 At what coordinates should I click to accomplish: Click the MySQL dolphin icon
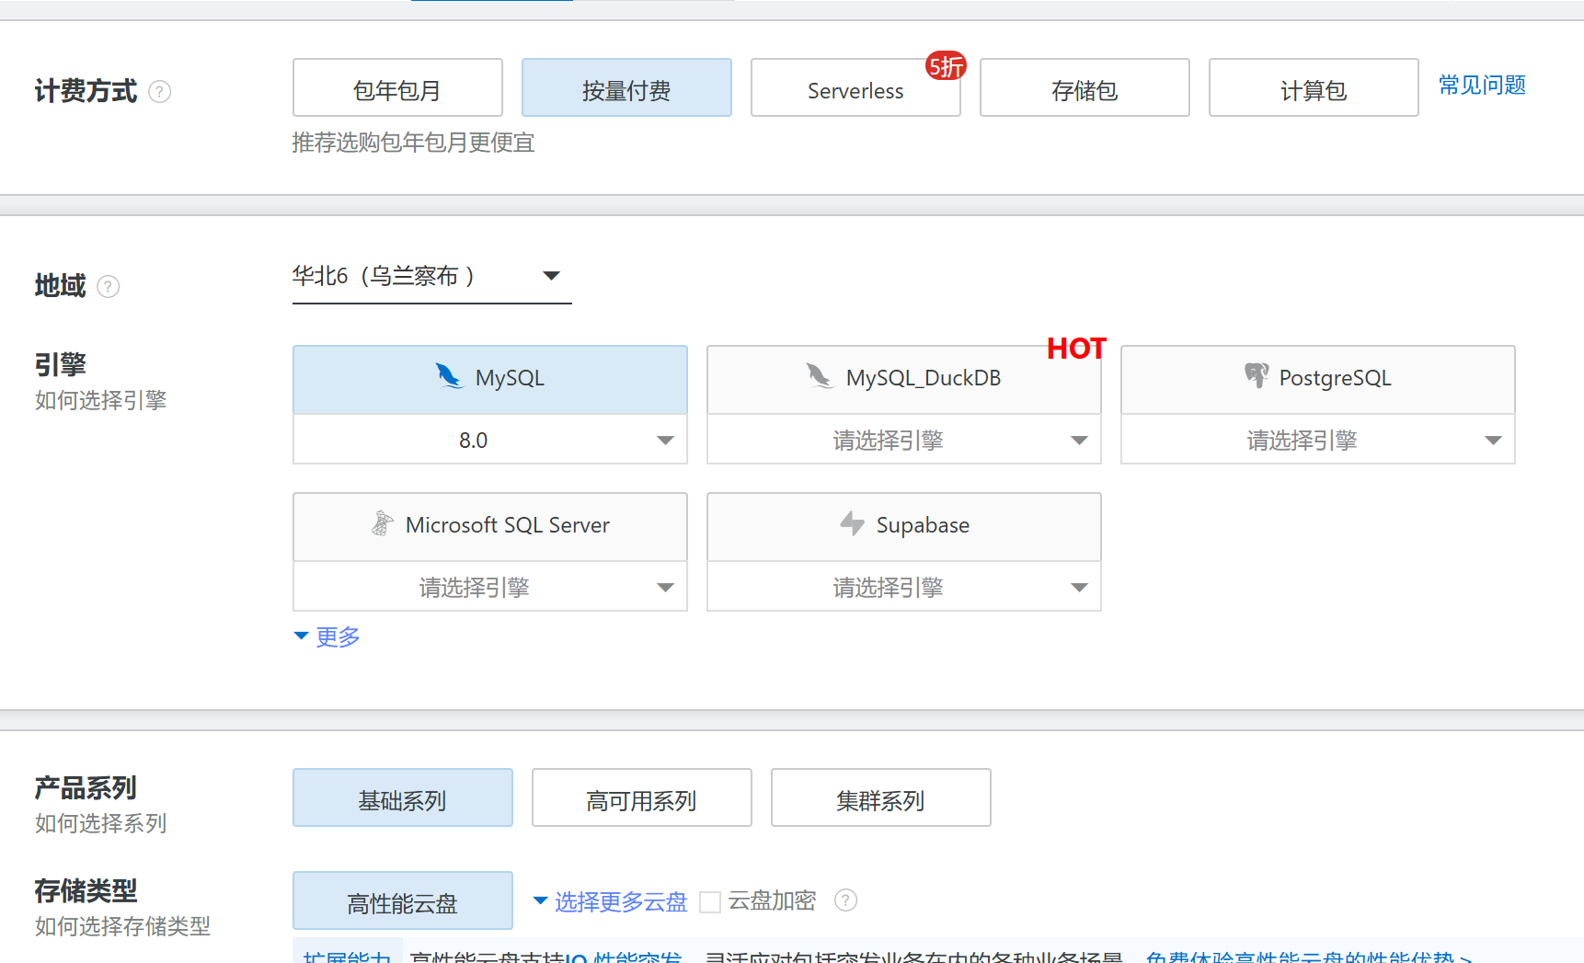[x=449, y=376]
